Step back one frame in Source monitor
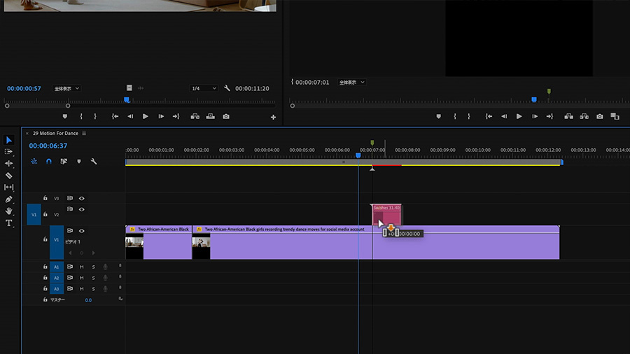 click(130, 116)
